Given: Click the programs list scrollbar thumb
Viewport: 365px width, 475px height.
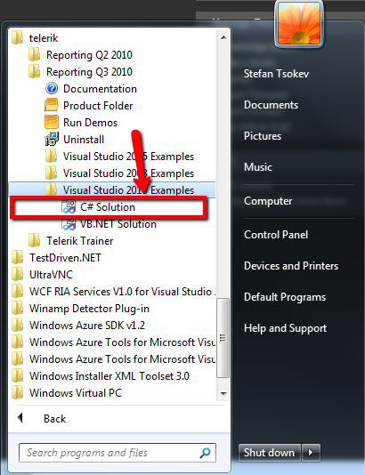Looking at the screenshot, I should coord(223,338).
